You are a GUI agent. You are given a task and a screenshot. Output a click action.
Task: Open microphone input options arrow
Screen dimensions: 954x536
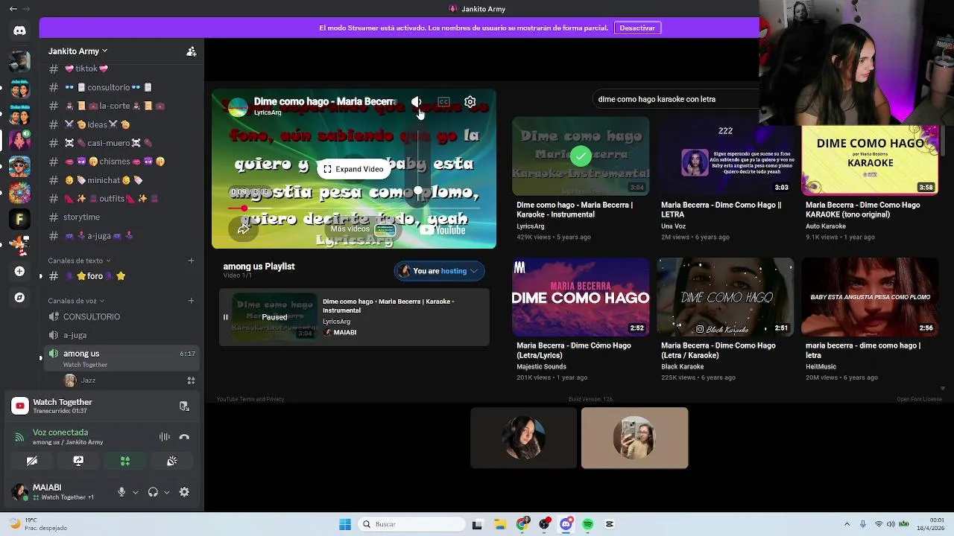tap(135, 492)
